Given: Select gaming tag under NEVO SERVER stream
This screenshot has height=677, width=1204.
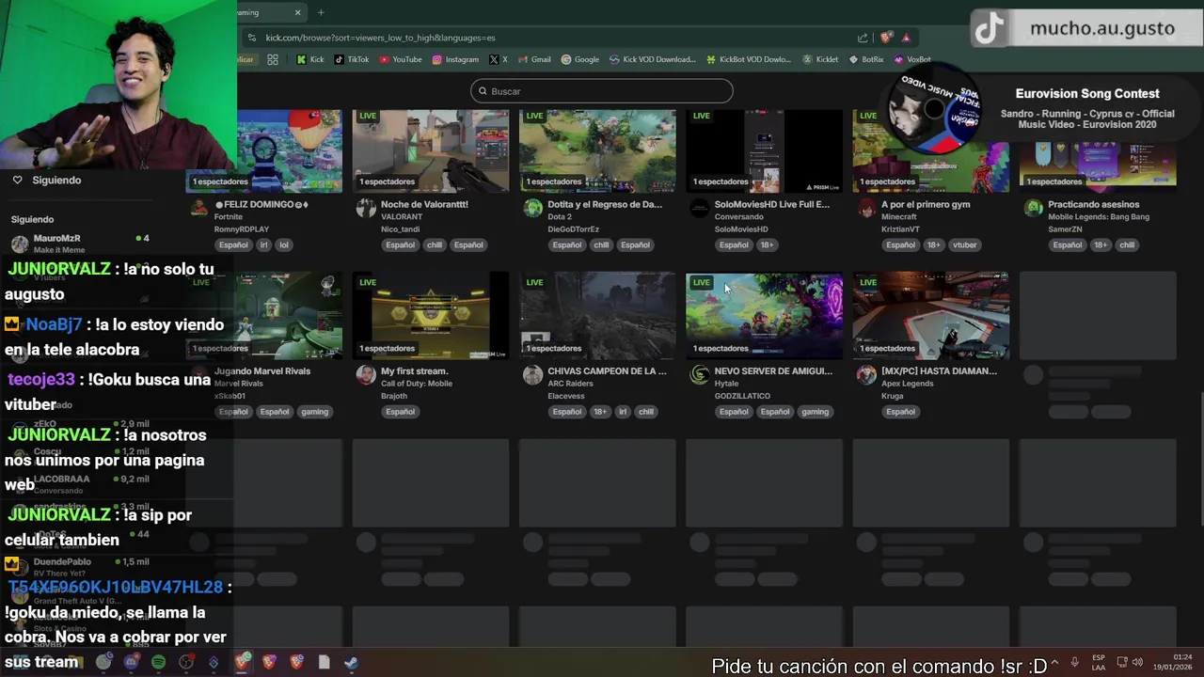Looking at the screenshot, I should (x=816, y=411).
